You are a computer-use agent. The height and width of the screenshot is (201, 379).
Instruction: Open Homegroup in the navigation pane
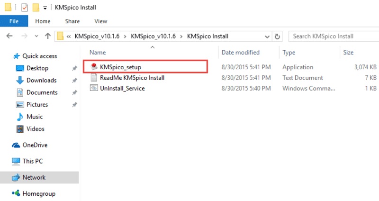point(39,193)
